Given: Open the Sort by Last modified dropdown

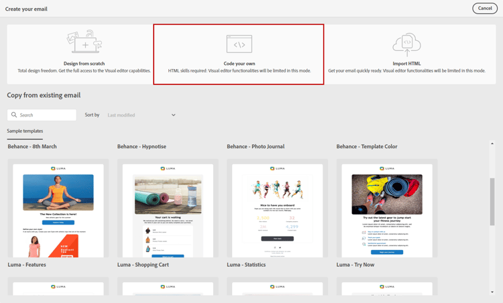Looking at the screenshot, I should point(141,115).
